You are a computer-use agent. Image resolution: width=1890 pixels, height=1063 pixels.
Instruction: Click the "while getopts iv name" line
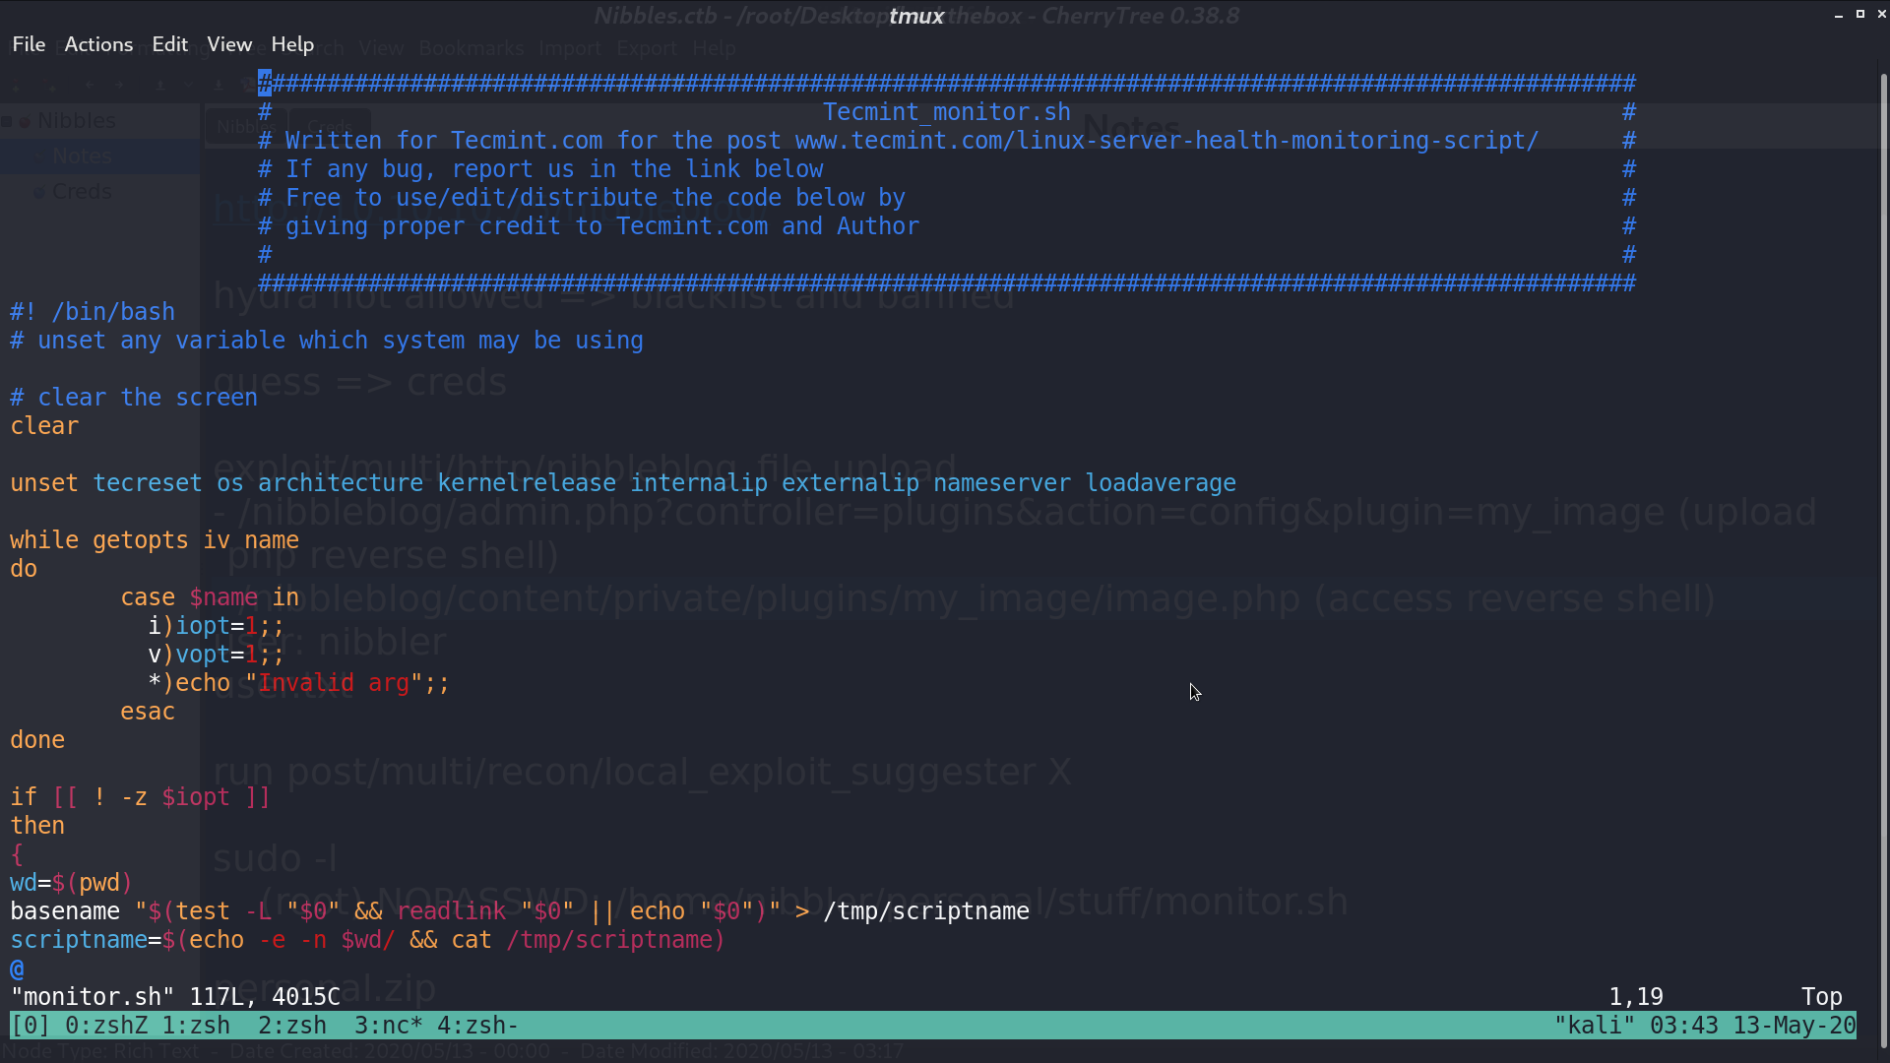pyautogui.click(x=155, y=540)
